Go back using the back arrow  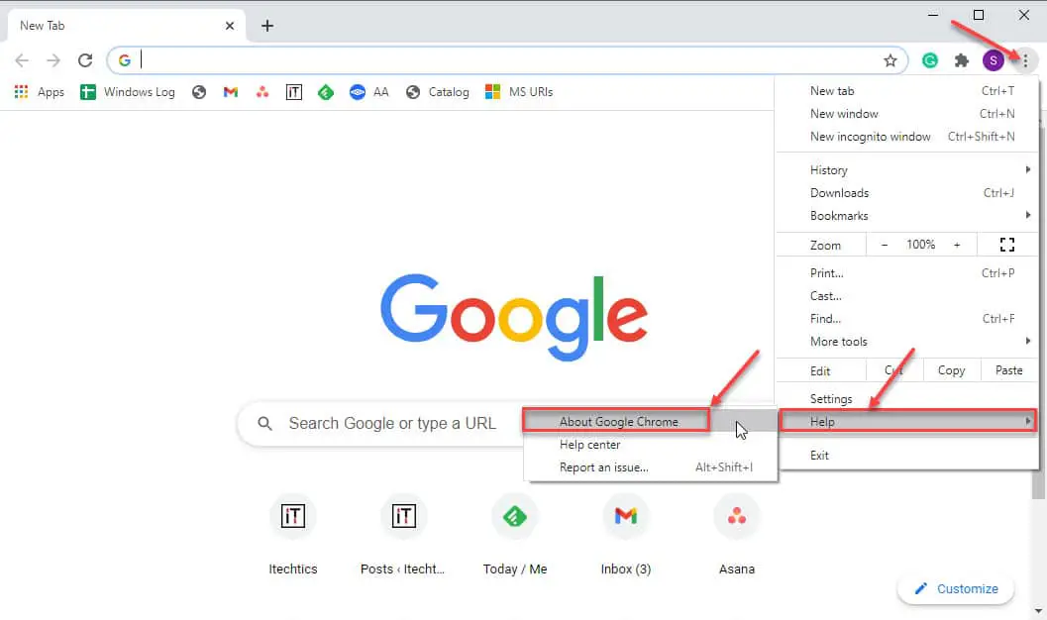point(22,60)
